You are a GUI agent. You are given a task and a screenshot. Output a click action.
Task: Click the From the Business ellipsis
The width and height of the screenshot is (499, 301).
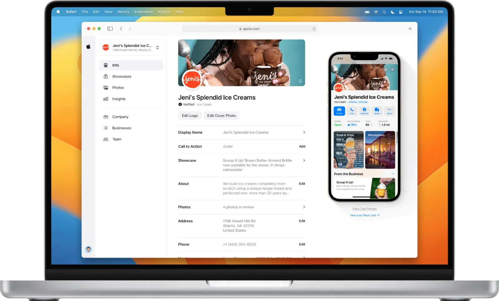[393, 174]
